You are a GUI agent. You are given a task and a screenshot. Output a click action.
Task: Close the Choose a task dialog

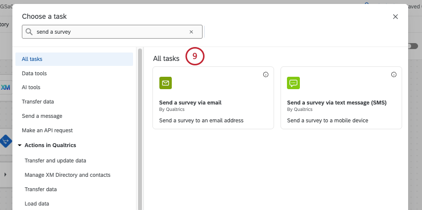point(395,16)
